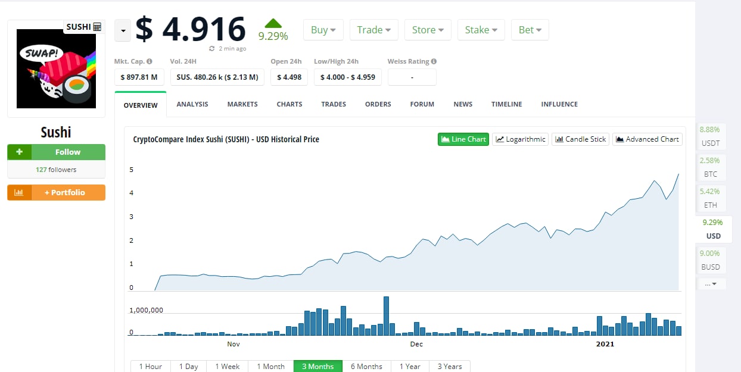Switch to the Timeline tab
The height and width of the screenshot is (372, 741).
(x=507, y=104)
